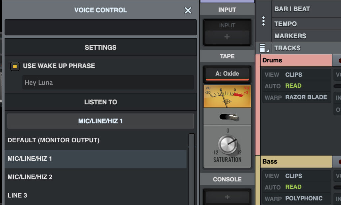This screenshot has height=205, width=341.
Task: Click the MARKERS ruler label
Action: pyautogui.click(x=290, y=36)
